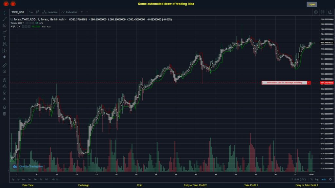Image resolution: width=335 pixels, height=188 pixels.
Task: Open the Go to... date dialog
Action: [56, 180]
